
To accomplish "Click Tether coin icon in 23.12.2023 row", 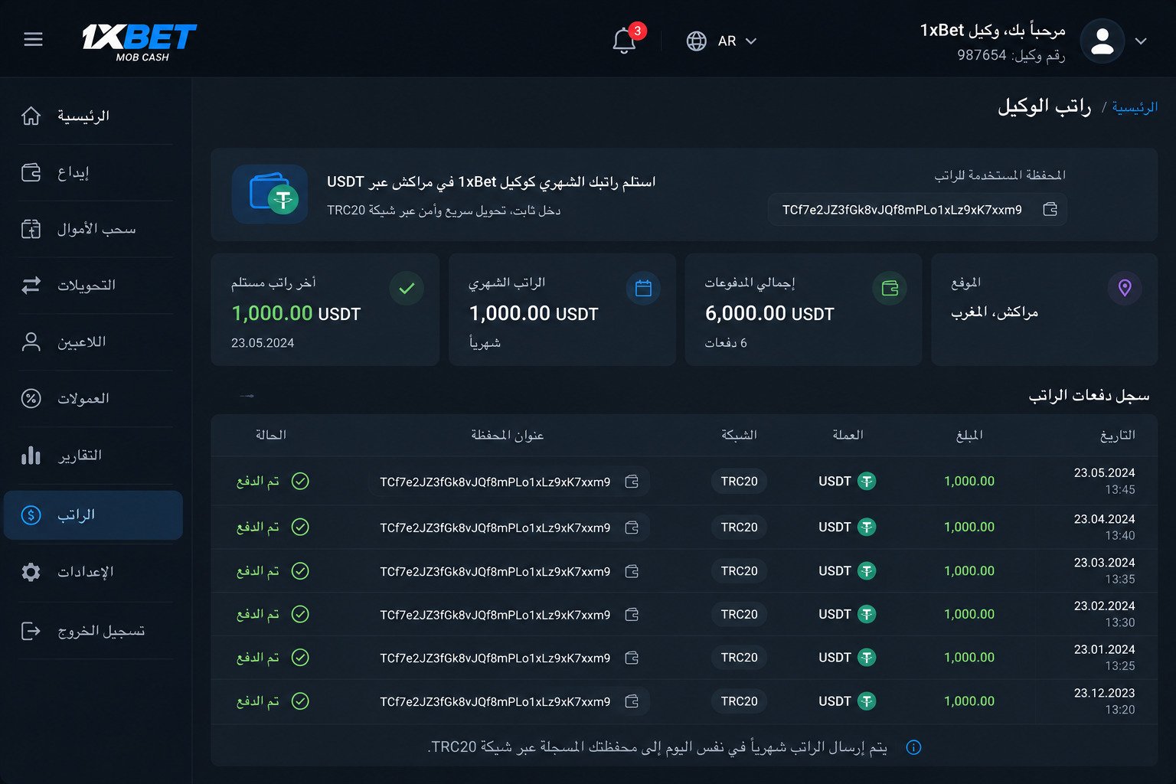I will tap(867, 701).
